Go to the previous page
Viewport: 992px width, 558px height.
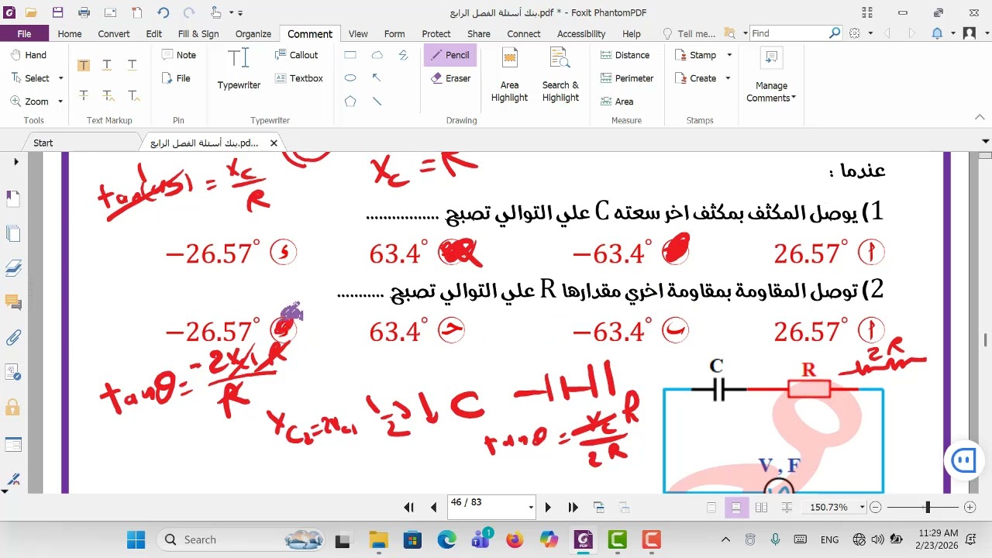[433, 507]
